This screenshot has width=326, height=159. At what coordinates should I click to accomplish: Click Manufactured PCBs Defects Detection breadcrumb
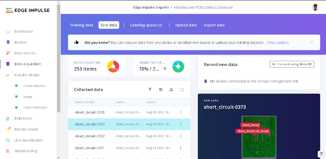pyautogui.click(x=203, y=7)
